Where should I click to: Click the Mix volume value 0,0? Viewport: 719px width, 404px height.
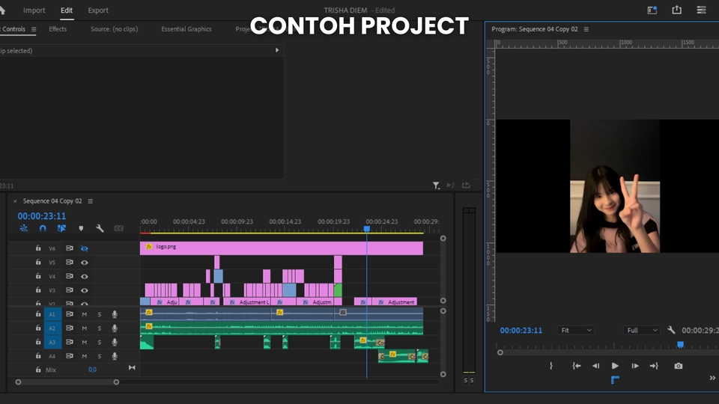tap(92, 370)
